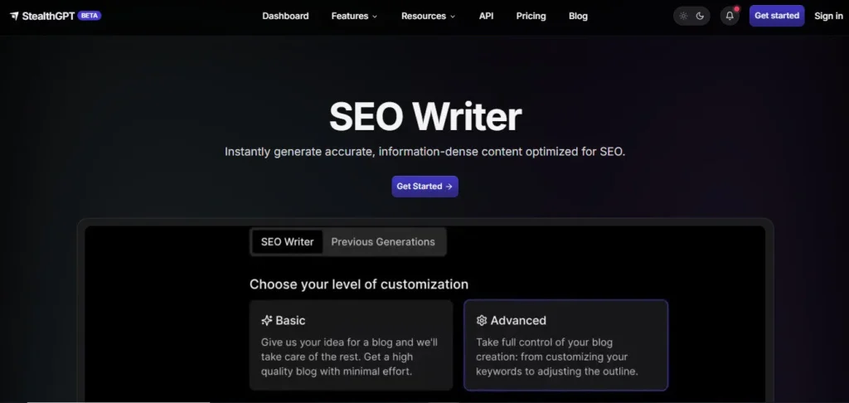Viewport: 849px width, 403px height.
Task: Select the Basic customization option
Action: coord(351,345)
